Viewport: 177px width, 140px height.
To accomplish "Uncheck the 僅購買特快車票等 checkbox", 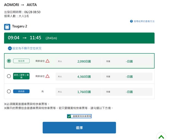I will 69,116.
